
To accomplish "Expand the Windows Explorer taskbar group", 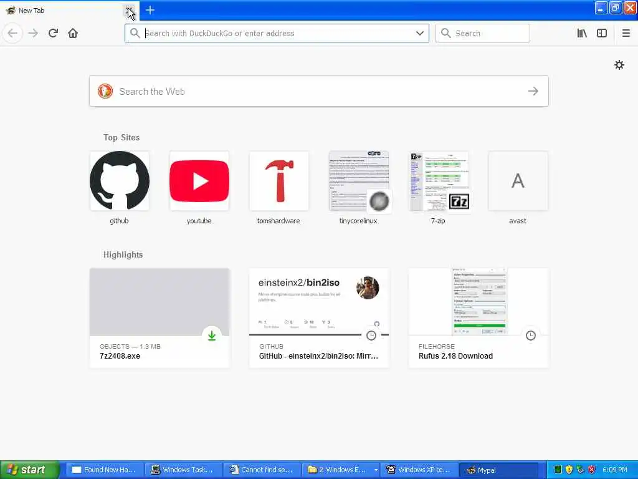I will [340, 470].
